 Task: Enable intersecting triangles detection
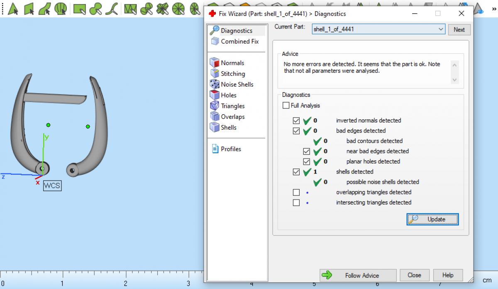[x=296, y=203]
